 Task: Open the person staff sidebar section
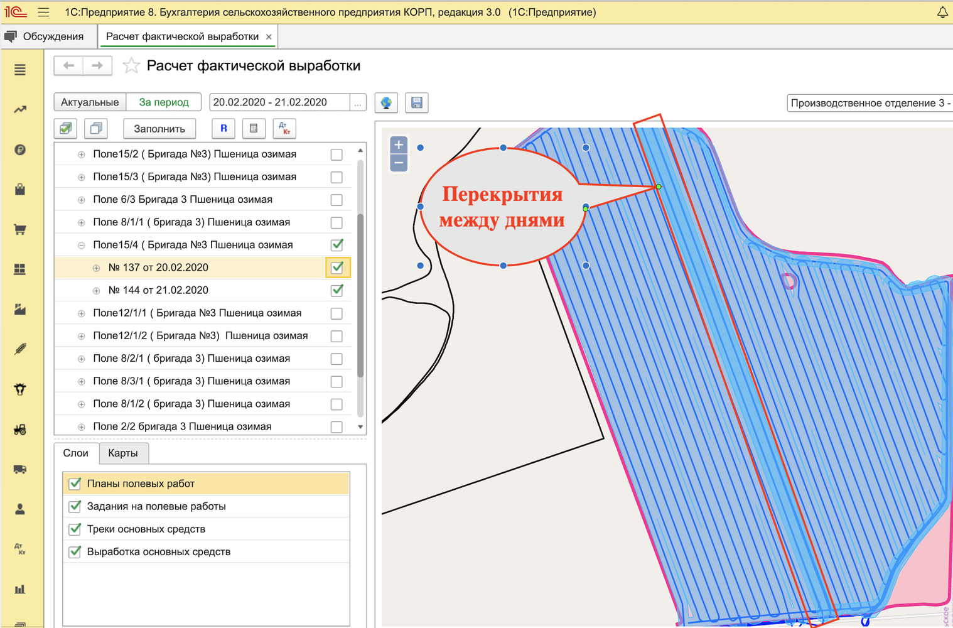pyautogui.click(x=20, y=509)
